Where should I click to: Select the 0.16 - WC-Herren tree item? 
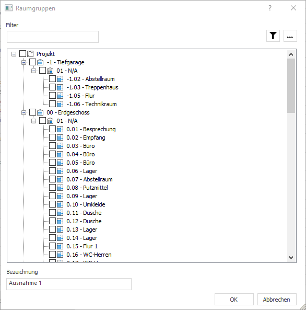click(89, 255)
